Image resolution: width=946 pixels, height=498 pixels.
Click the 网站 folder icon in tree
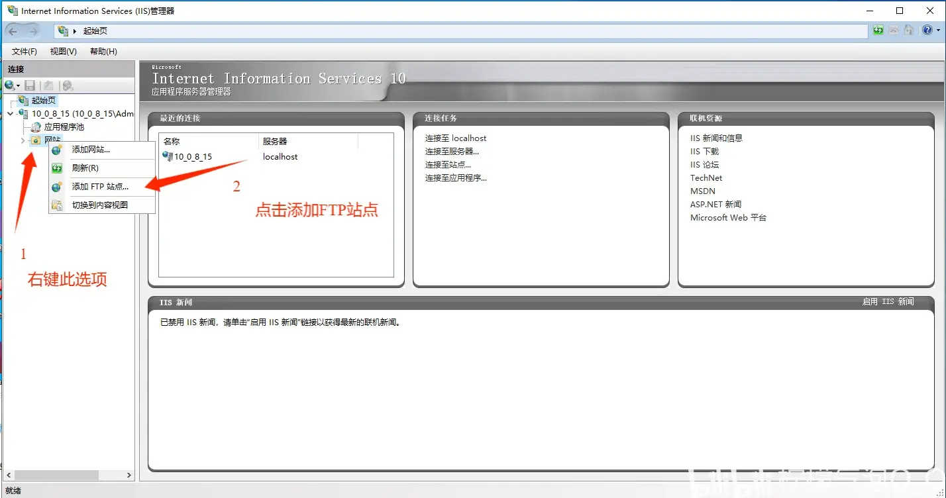pos(36,140)
